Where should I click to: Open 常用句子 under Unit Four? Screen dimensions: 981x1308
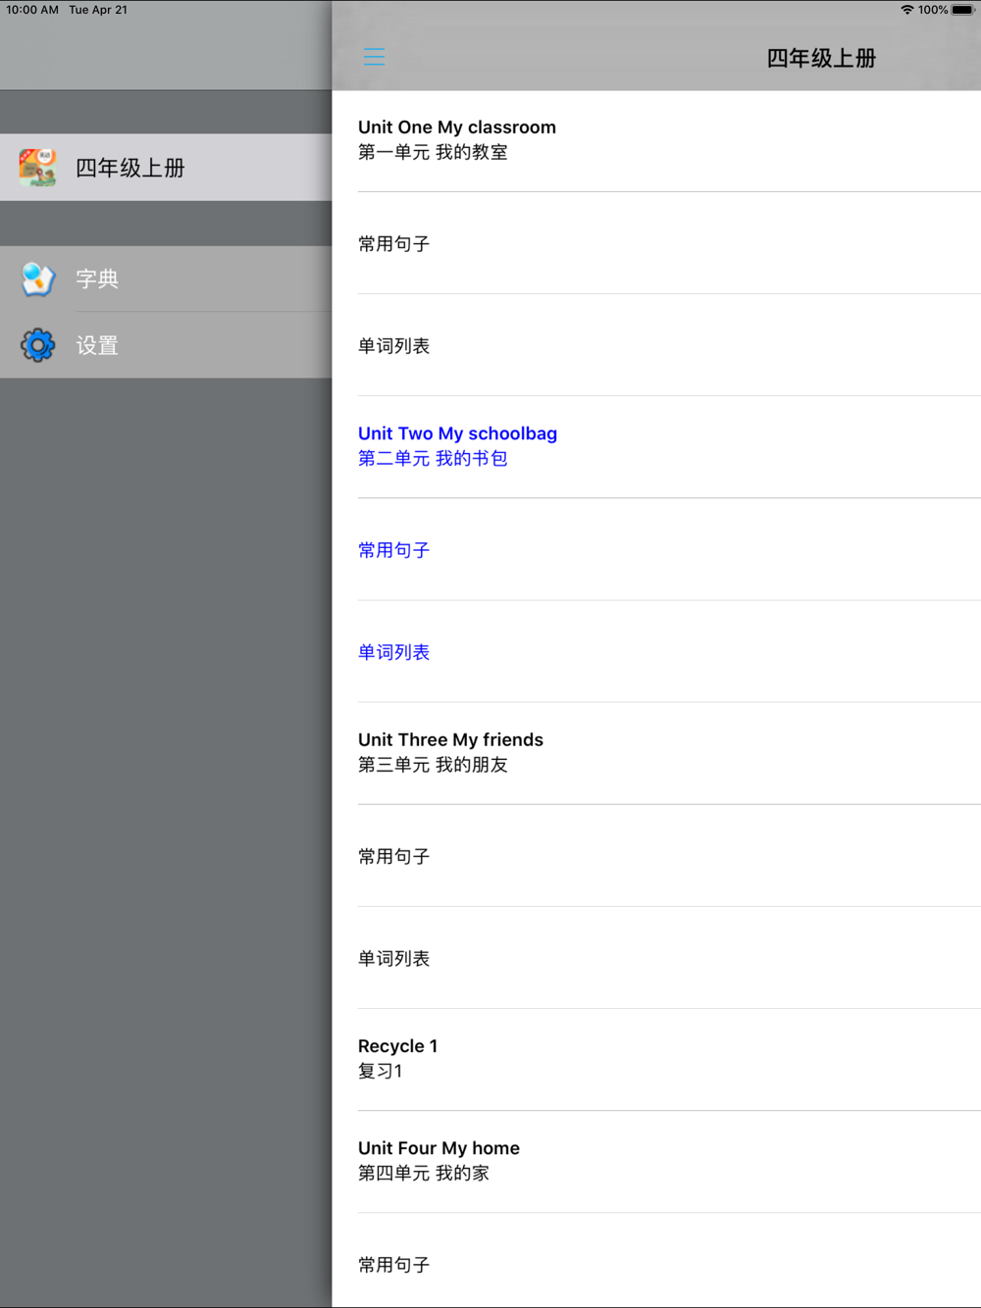[x=656, y=1261]
